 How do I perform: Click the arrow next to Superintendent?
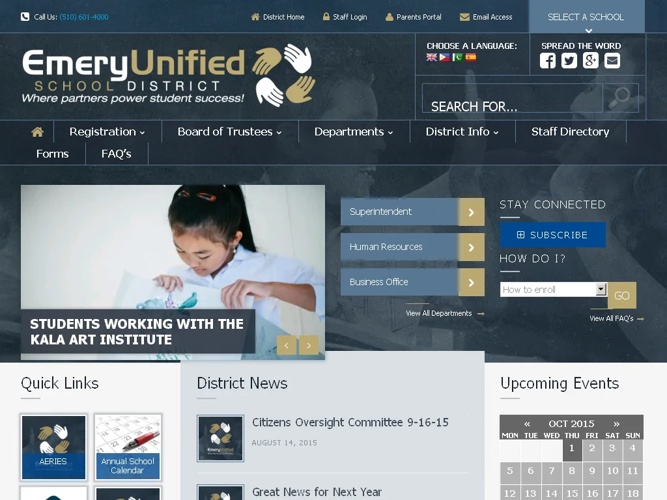(x=472, y=212)
